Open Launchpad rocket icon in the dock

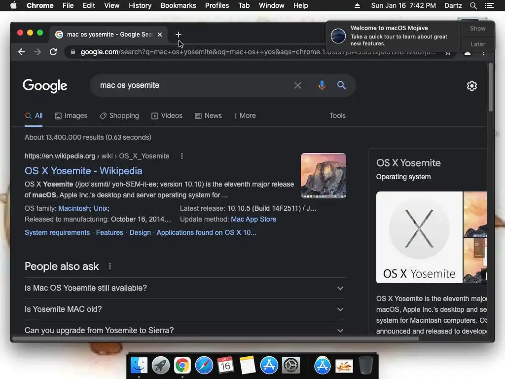(x=161, y=366)
